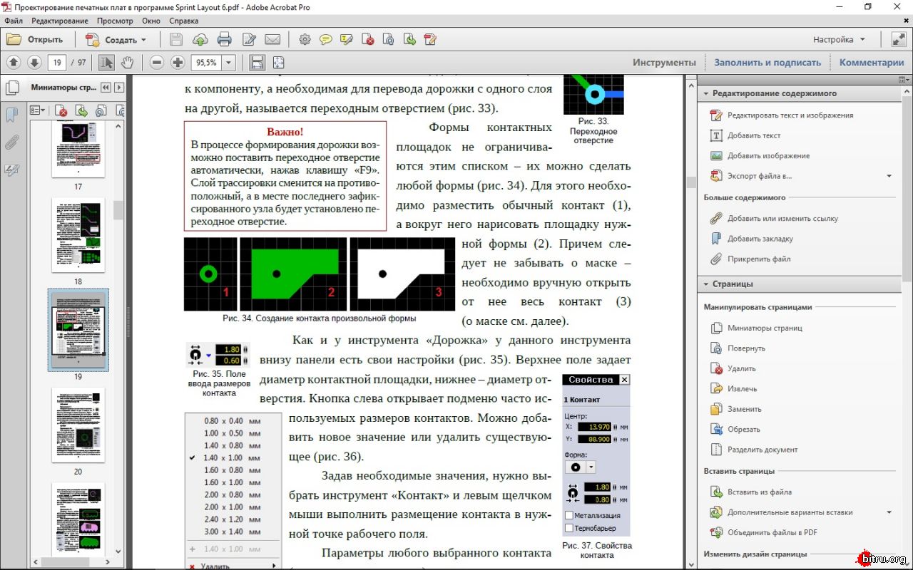The height and width of the screenshot is (570, 913).
Task: Fit one full page view icon
Action: coord(278,62)
